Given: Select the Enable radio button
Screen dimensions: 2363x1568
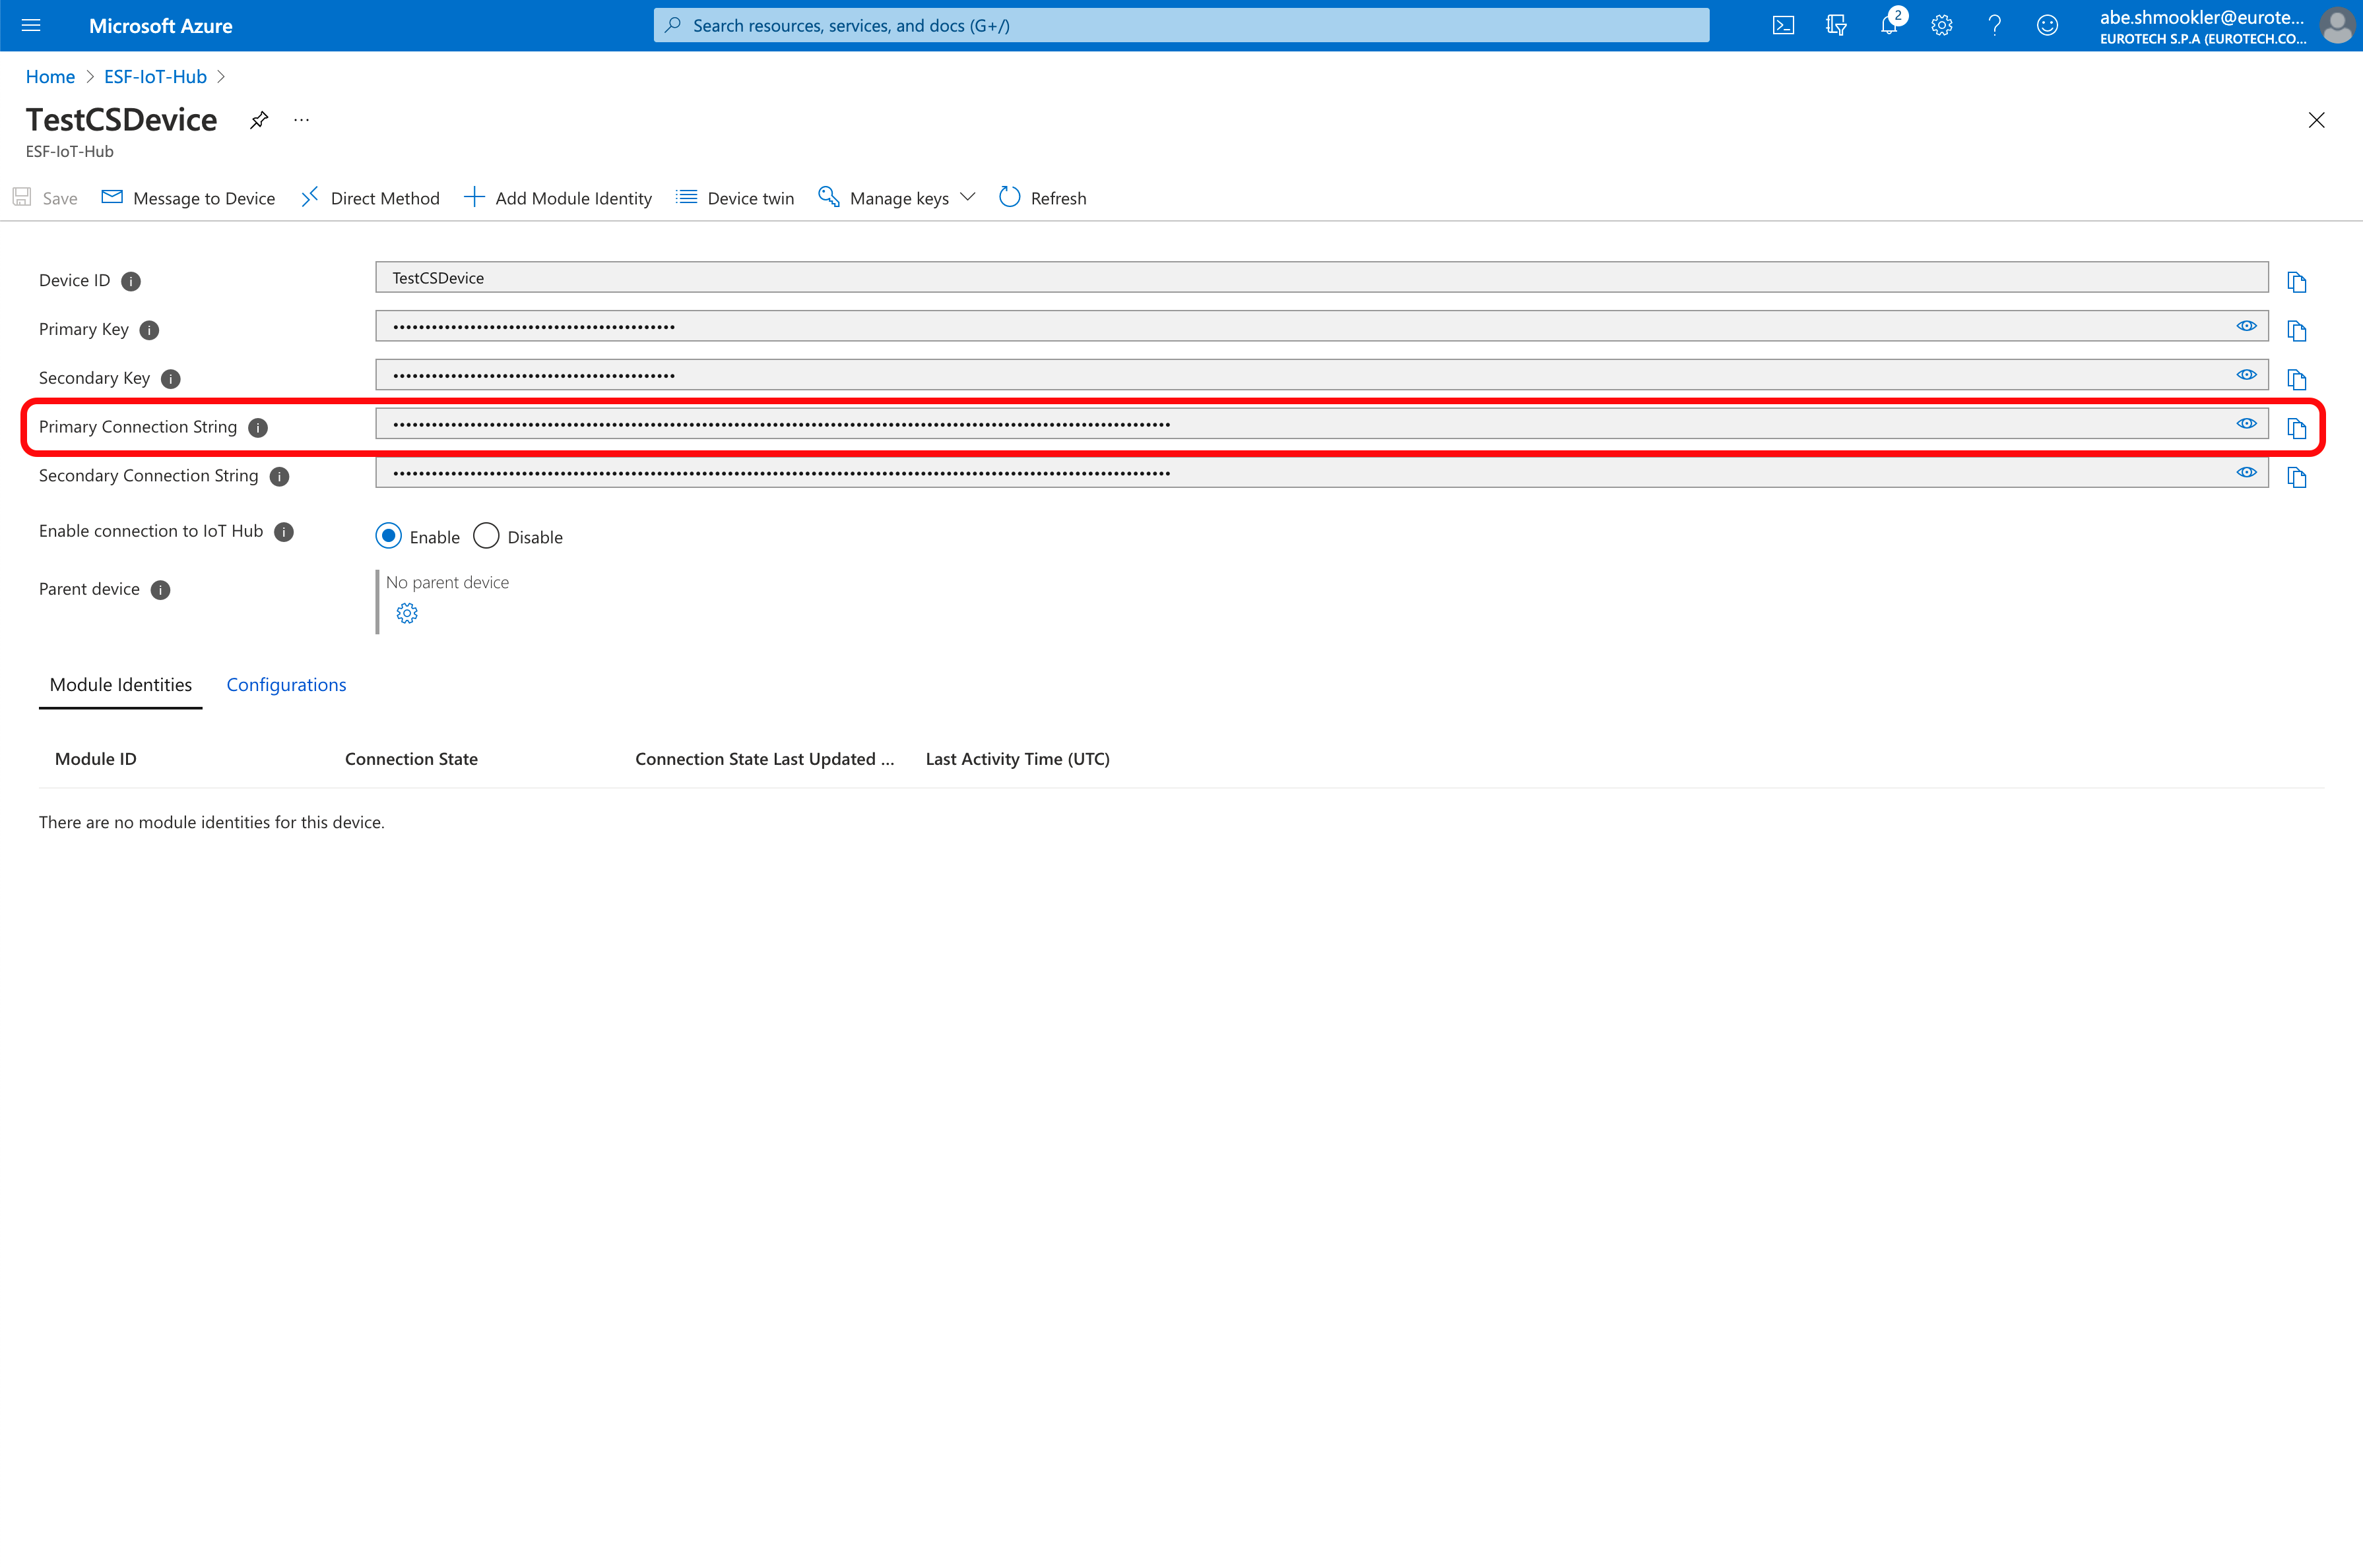Looking at the screenshot, I should [388, 536].
